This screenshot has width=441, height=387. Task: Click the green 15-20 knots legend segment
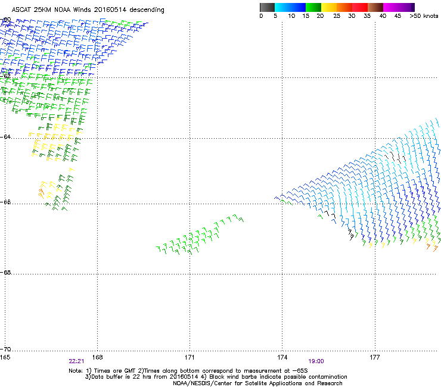tap(313, 7)
